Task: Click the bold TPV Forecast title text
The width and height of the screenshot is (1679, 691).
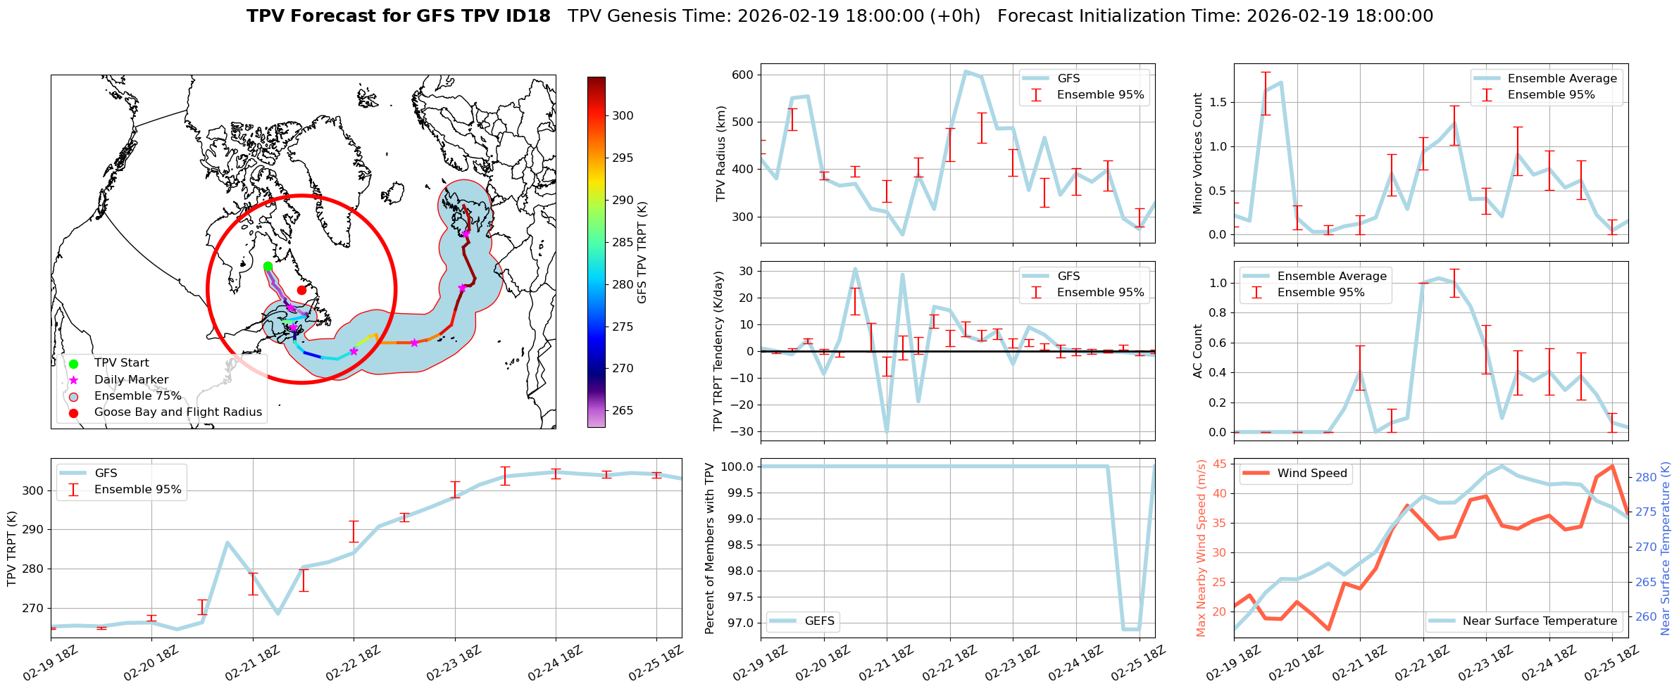Action: tap(398, 16)
